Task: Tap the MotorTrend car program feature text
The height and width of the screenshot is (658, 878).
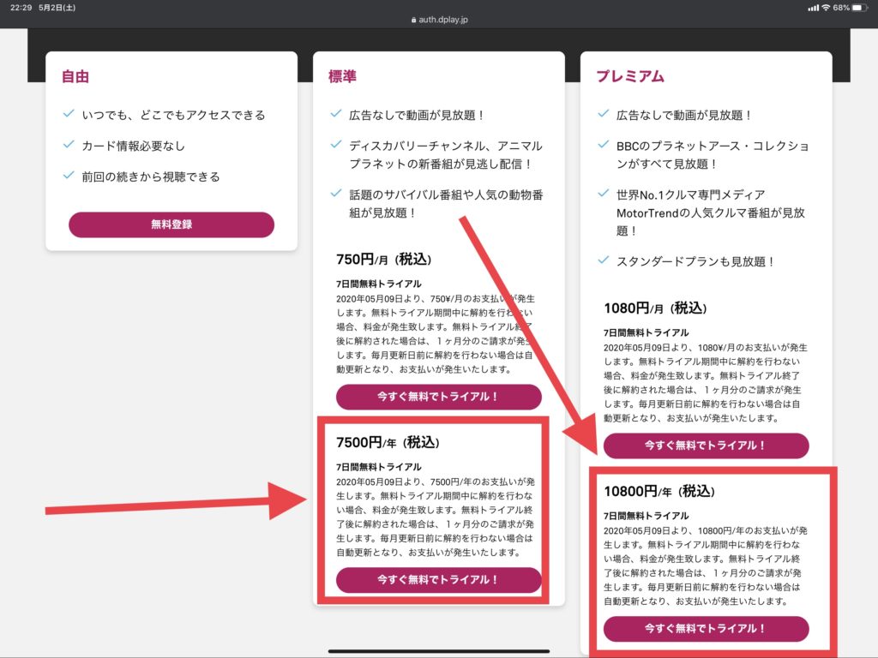Action: pyautogui.click(x=711, y=212)
